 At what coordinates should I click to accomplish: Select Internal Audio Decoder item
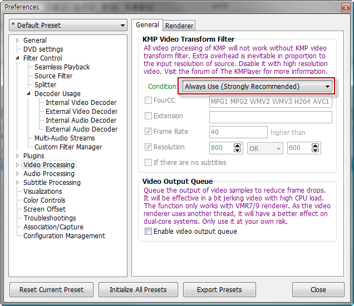[x=81, y=121]
